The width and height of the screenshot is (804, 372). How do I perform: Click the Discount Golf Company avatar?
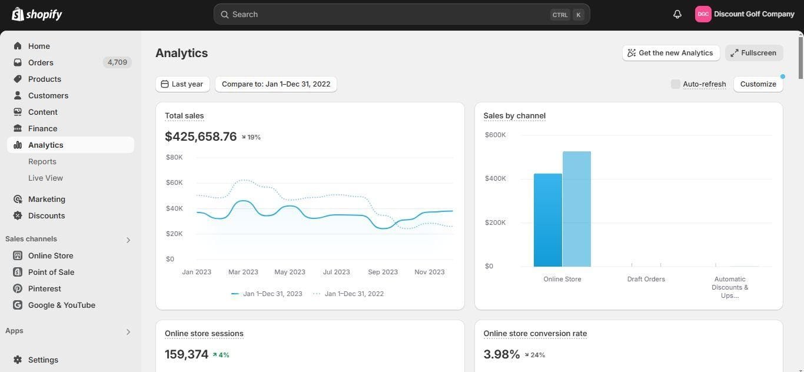coord(703,14)
